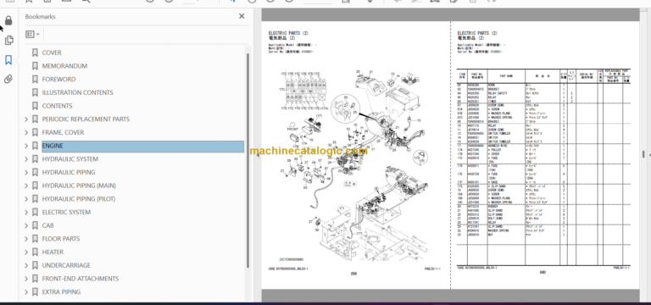This screenshot has width=651, height=305.
Task: Go to the UNDERCARRIAGE bookmark label
Action: click(x=66, y=265)
